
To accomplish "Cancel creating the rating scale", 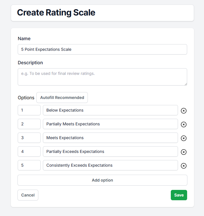I will pos(28,195).
